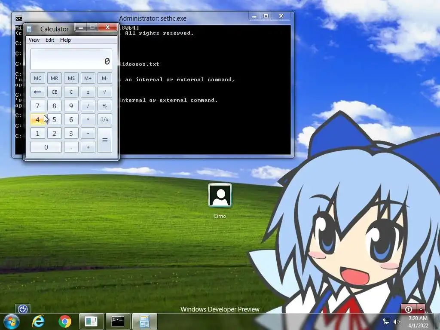The image size is (440, 330).
Task: Click the number 4 key
Action: [38, 119]
